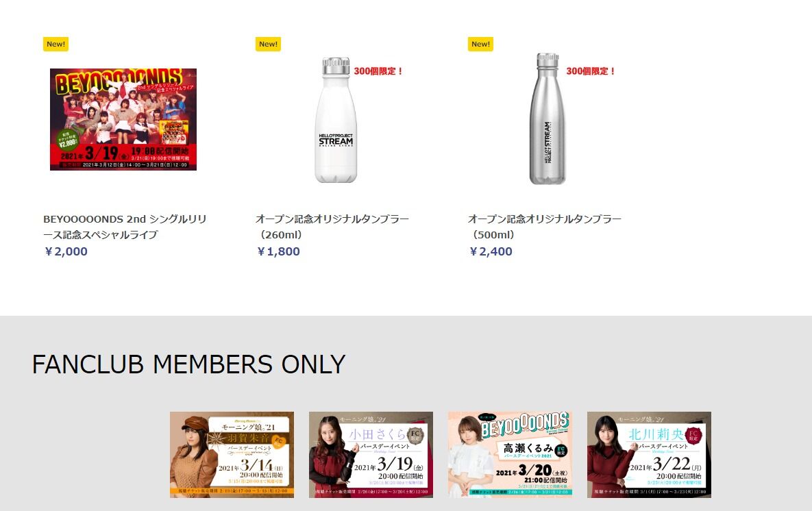This screenshot has height=511, width=812.
Task: Open 高瀬くるみ 3/20 birthday event banner
Action: point(510,455)
